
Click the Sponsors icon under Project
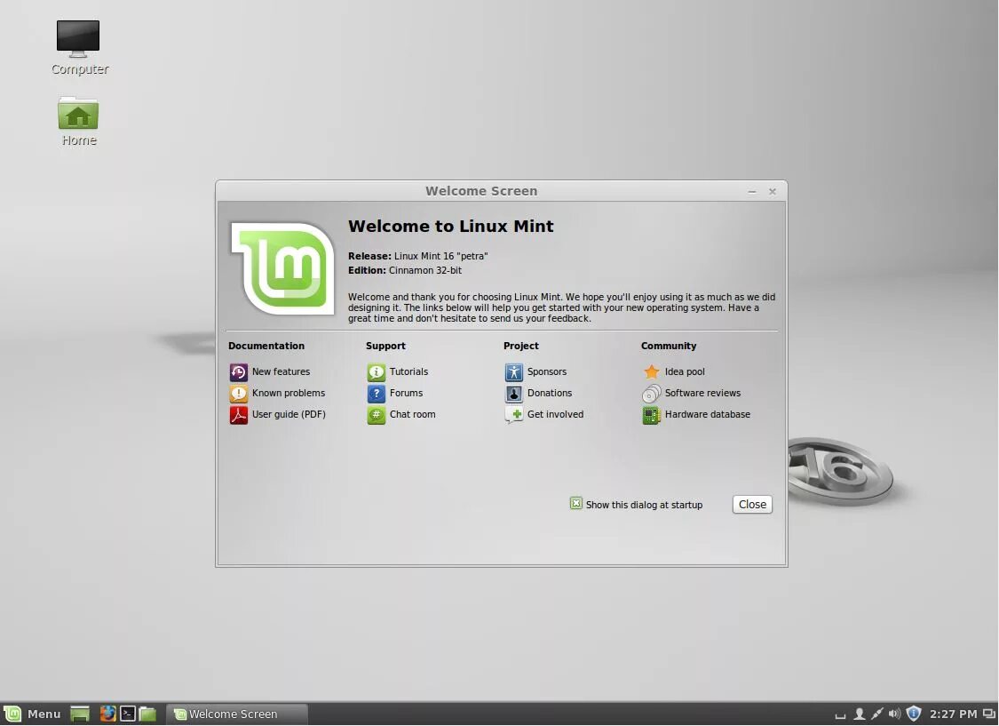(x=513, y=372)
